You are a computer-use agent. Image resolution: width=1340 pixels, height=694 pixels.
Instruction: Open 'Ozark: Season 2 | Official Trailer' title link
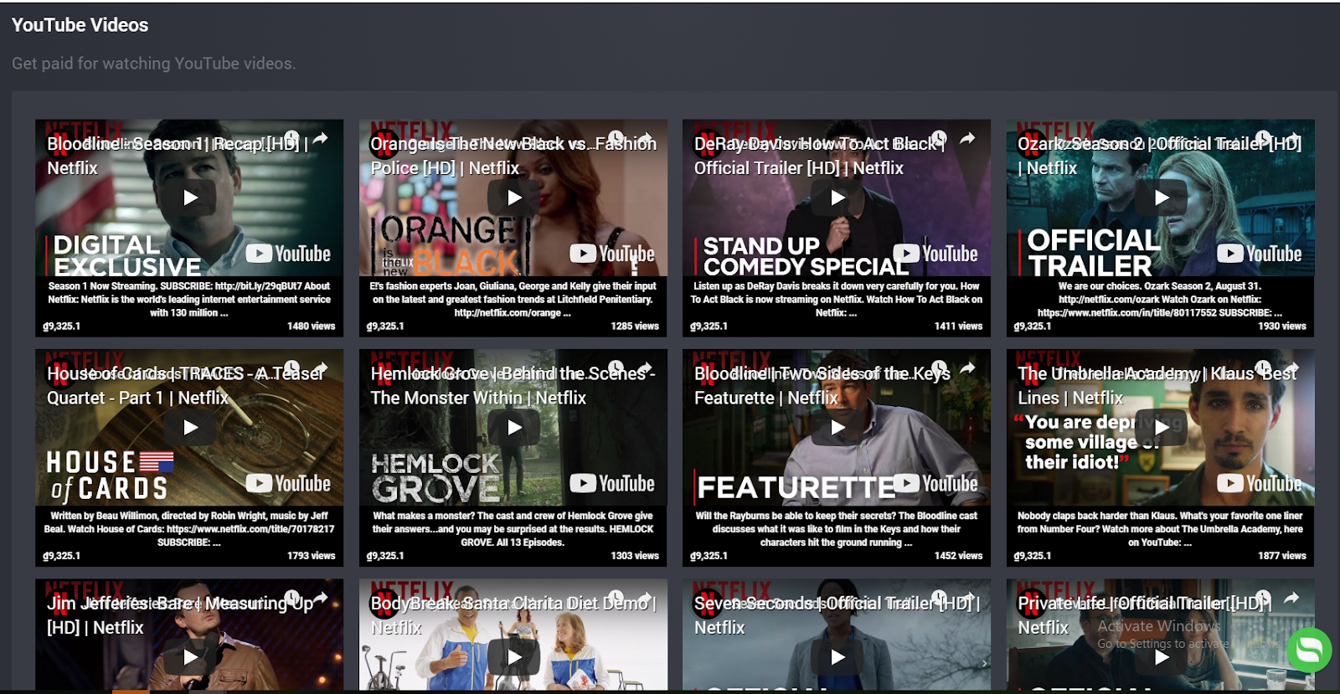(x=1159, y=156)
